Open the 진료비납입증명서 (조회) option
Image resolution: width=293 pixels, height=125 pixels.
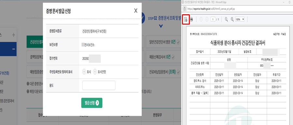[x=163, y=72]
